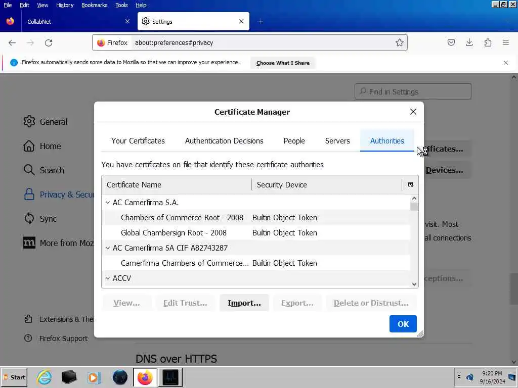Open the Home settings category
Viewport: 518px width, 388px height.
tap(42, 146)
